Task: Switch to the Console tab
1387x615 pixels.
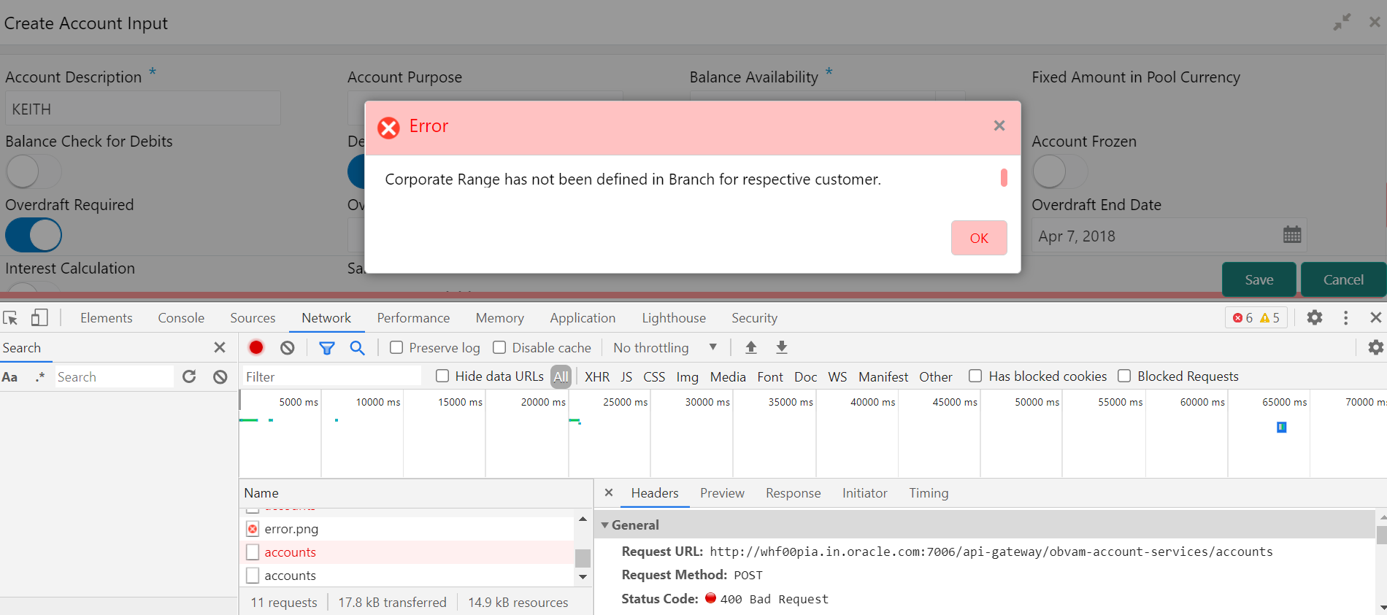Action: (x=181, y=318)
